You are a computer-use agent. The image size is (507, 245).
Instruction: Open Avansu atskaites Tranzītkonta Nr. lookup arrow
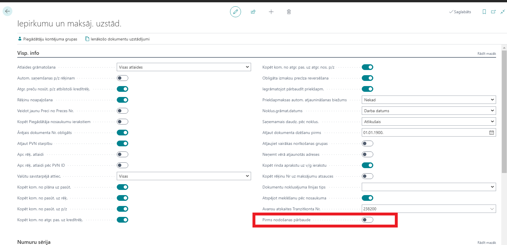[x=492, y=209]
